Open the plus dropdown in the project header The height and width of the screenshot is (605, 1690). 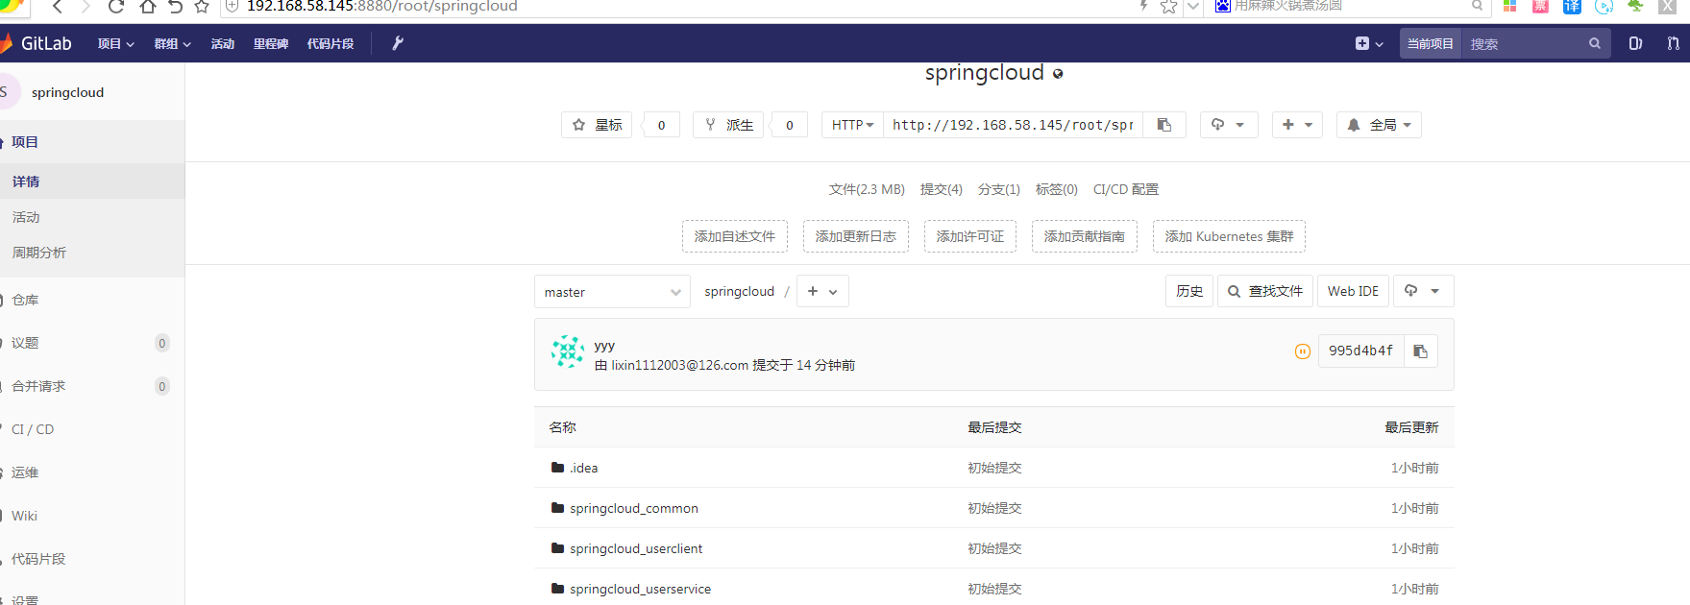[1297, 125]
